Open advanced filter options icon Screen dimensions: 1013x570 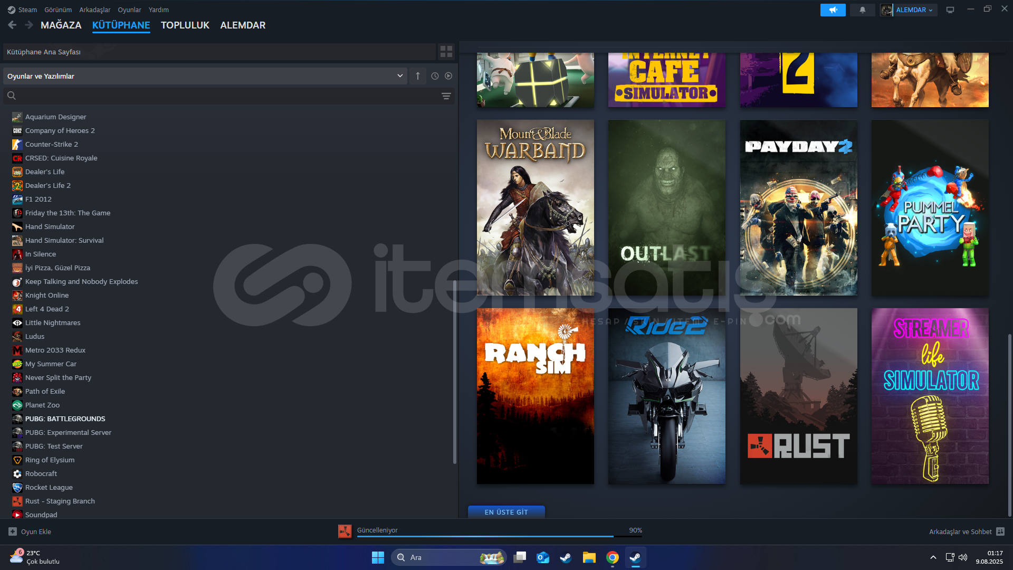point(446,96)
